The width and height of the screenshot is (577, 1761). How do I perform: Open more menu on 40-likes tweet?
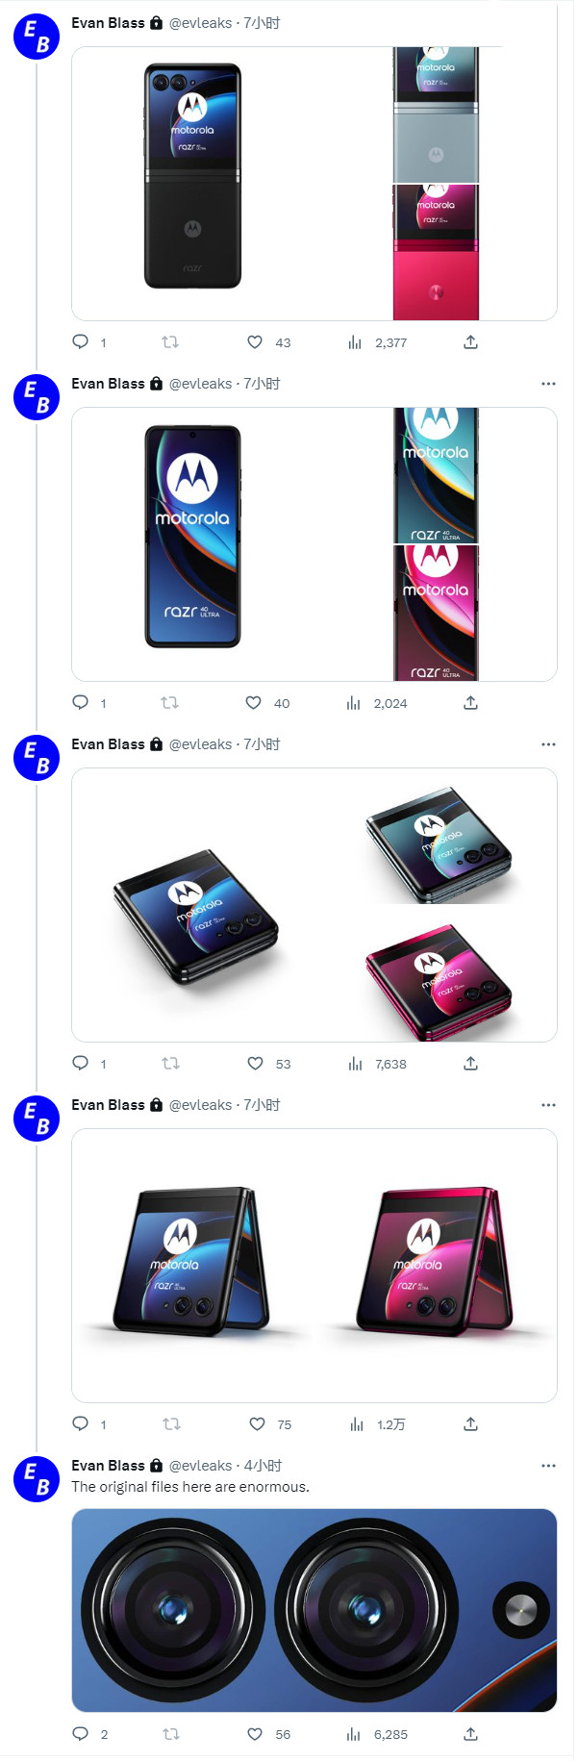click(x=548, y=384)
